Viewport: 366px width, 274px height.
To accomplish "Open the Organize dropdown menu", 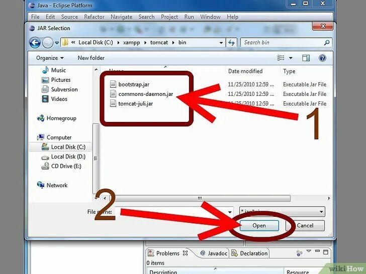I will click(50, 58).
